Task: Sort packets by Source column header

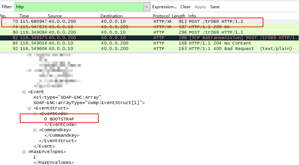Action: coord(55,16)
